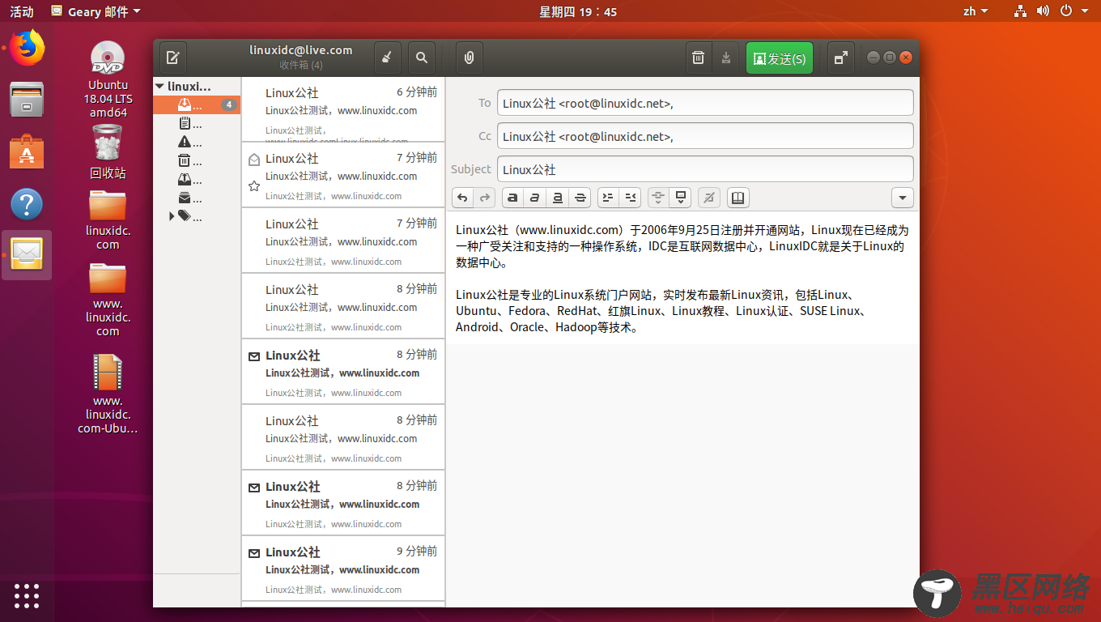Click the volume icon in system tray
The height and width of the screenshot is (622, 1101).
pos(1043,11)
